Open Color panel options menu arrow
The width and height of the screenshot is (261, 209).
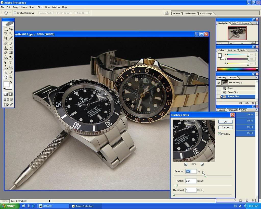256,50
